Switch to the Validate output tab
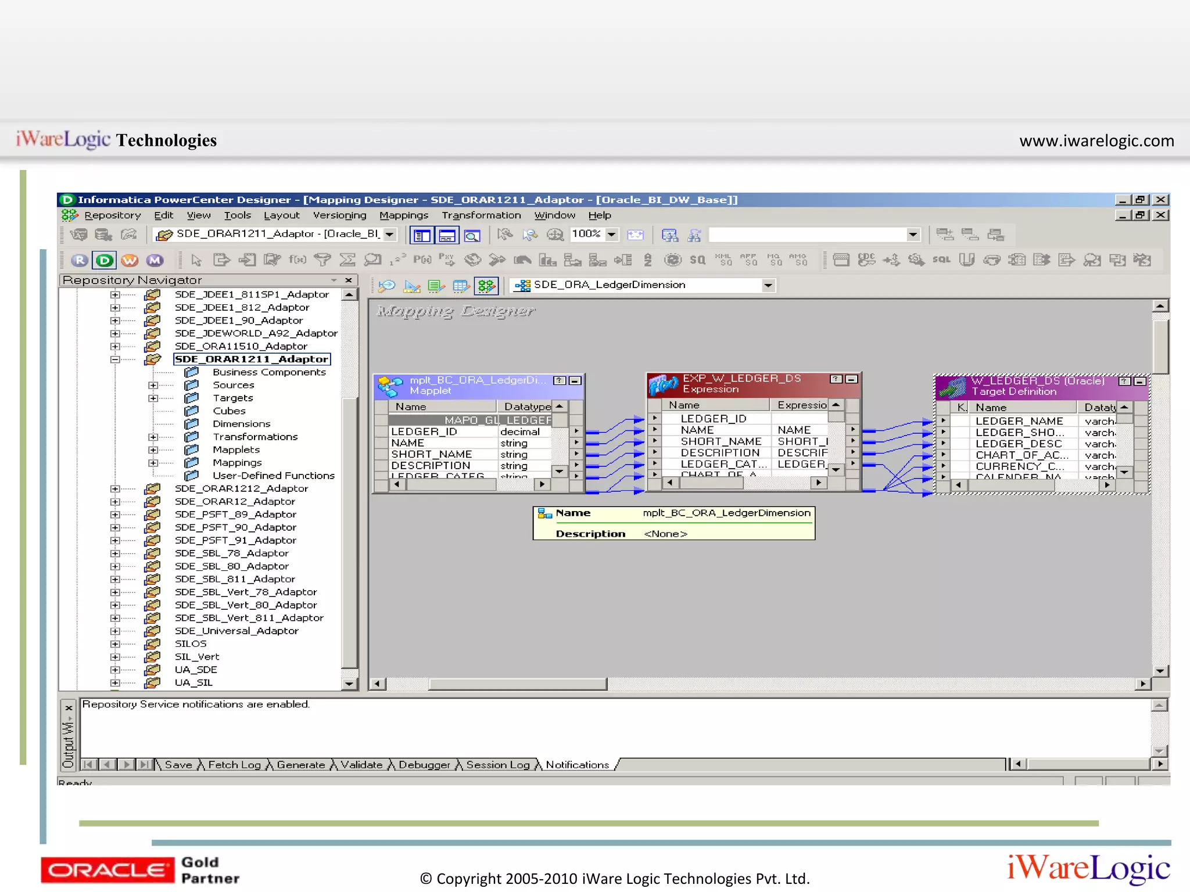 (x=361, y=765)
